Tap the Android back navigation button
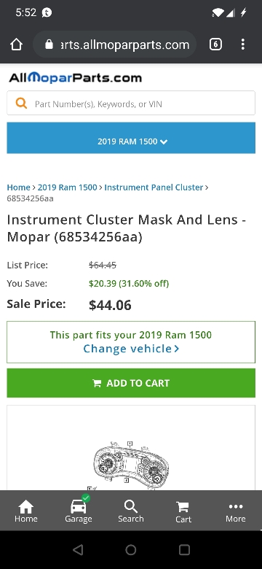The height and width of the screenshot is (569, 262). 78,550
